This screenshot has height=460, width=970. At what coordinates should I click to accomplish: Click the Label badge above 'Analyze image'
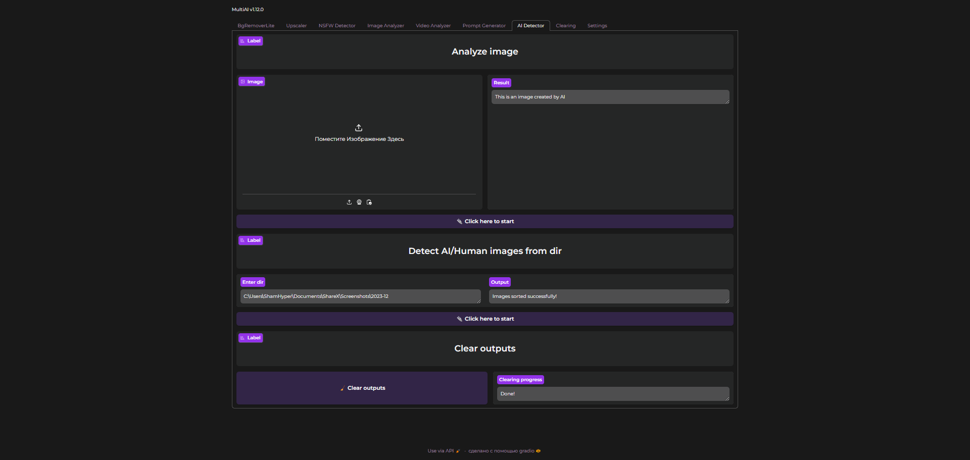[251, 41]
